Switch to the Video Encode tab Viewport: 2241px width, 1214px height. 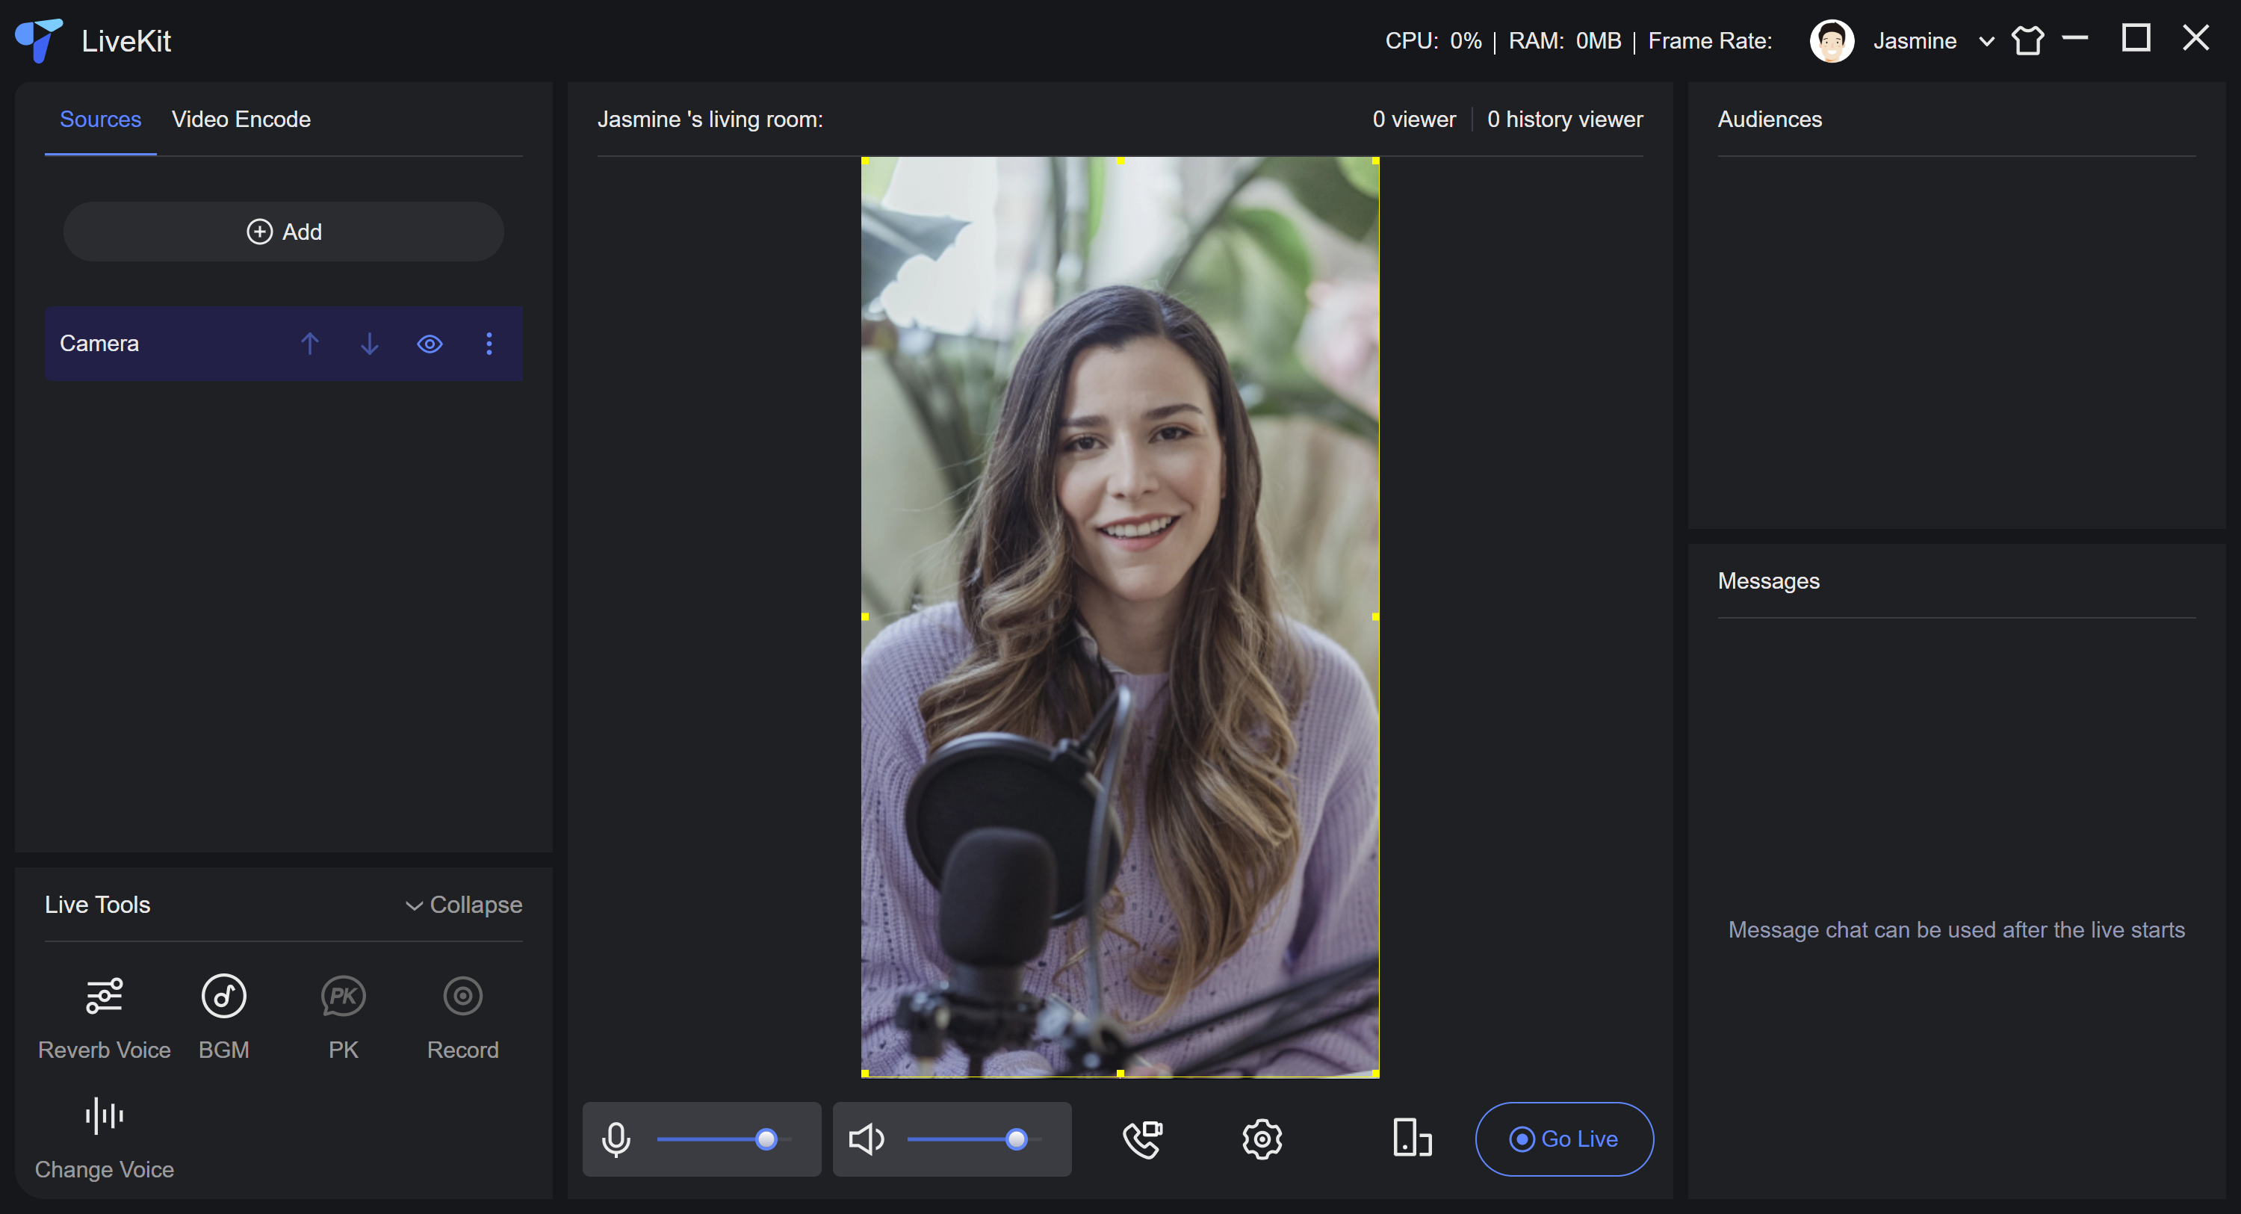click(x=241, y=120)
